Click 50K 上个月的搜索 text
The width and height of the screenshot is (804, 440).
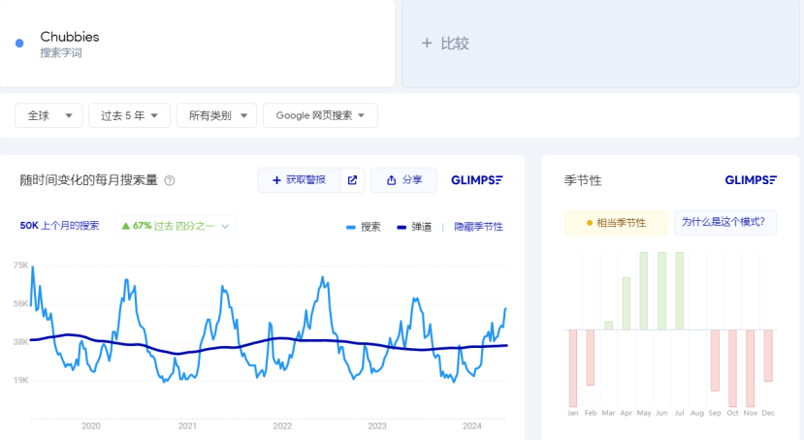click(59, 226)
